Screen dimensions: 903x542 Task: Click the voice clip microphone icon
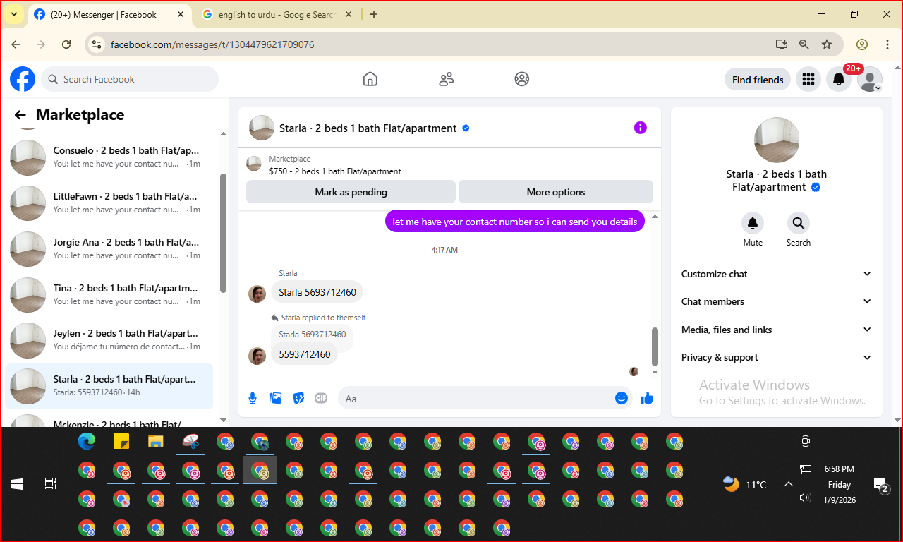(253, 398)
